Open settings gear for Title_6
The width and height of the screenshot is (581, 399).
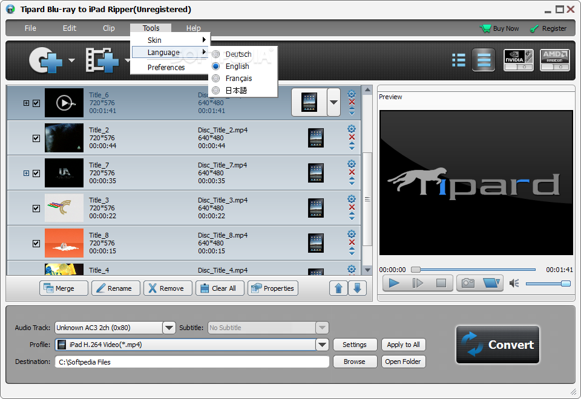[352, 94]
